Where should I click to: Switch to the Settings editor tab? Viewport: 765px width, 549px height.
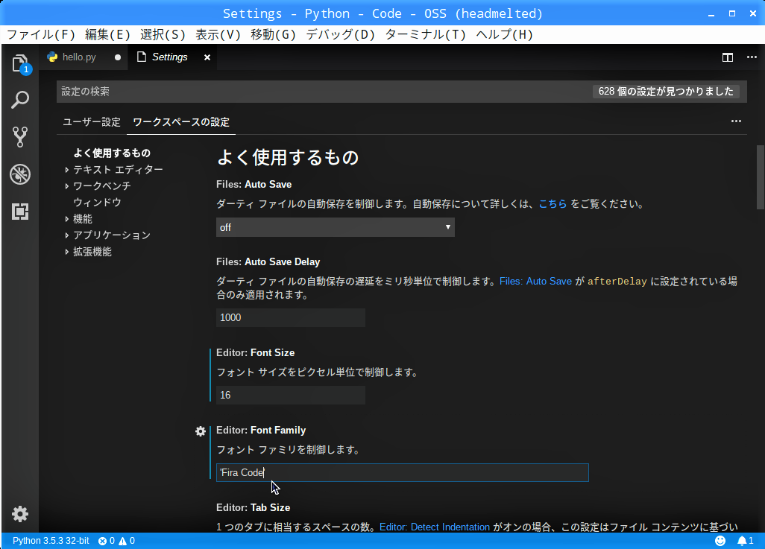point(169,57)
